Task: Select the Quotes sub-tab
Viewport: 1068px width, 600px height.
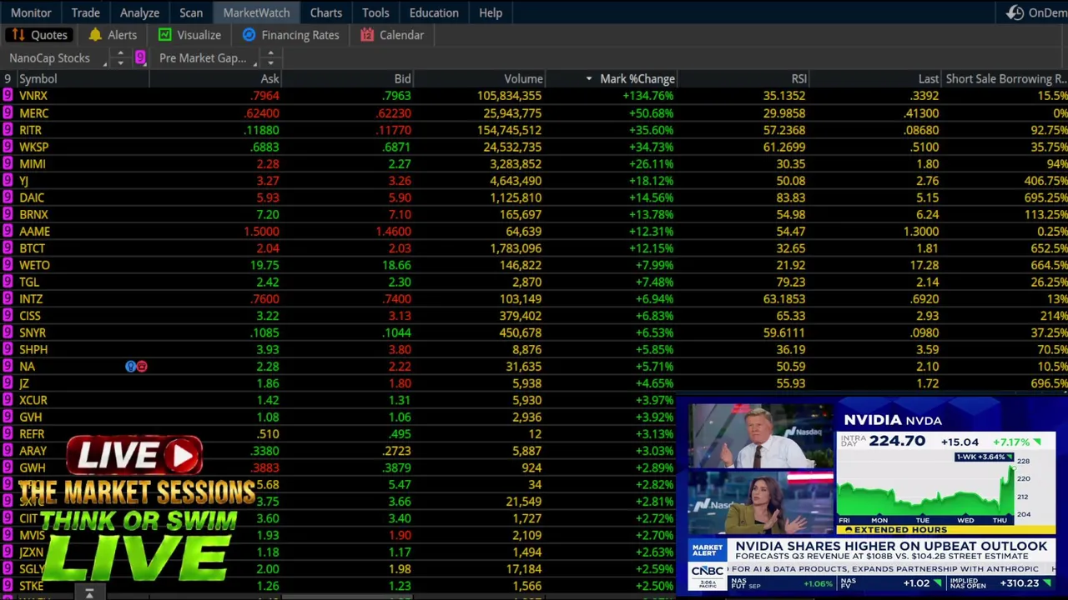Action: tap(39, 35)
